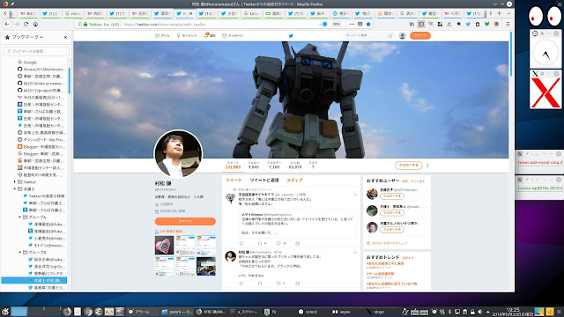Follow the first suggested user
Image resolution: width=564 pixels, height=317 pixels.
click(x=391, y=196)
